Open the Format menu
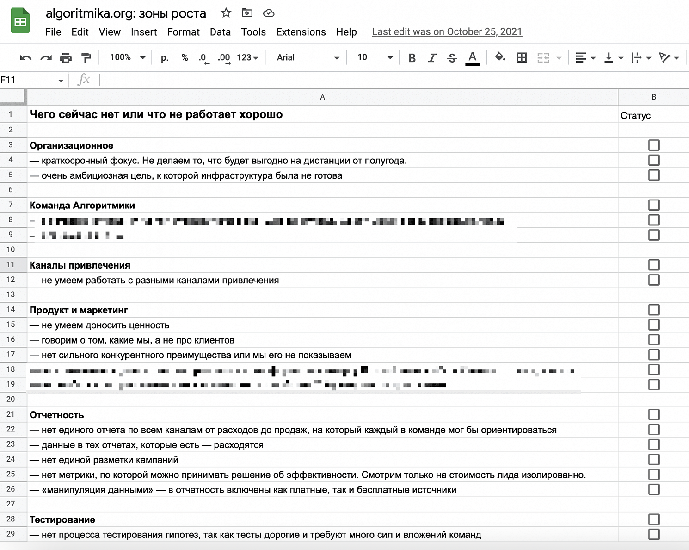This screenshot has width=689, height=550. (x=184, y=32)
